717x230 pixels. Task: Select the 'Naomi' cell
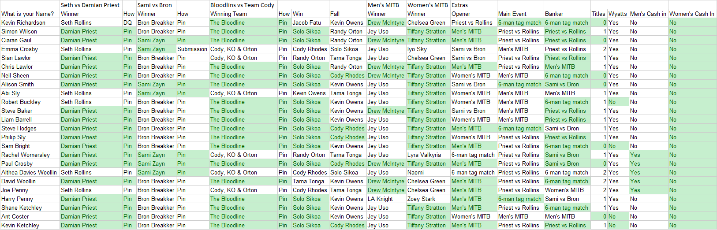[415, 172]
